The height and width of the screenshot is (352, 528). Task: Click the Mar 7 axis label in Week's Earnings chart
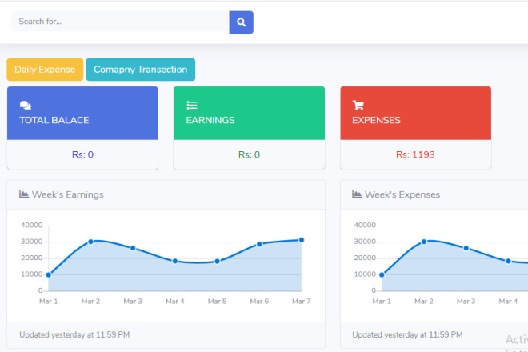pos(302,301)
